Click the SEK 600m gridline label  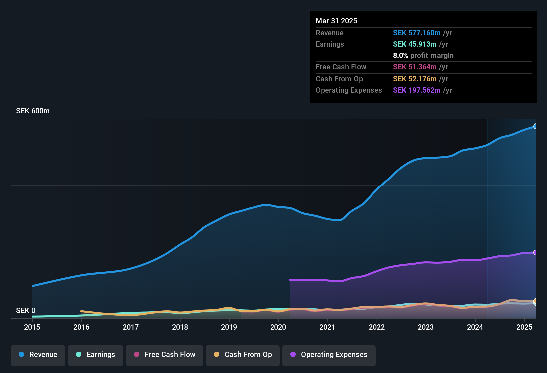32,111
